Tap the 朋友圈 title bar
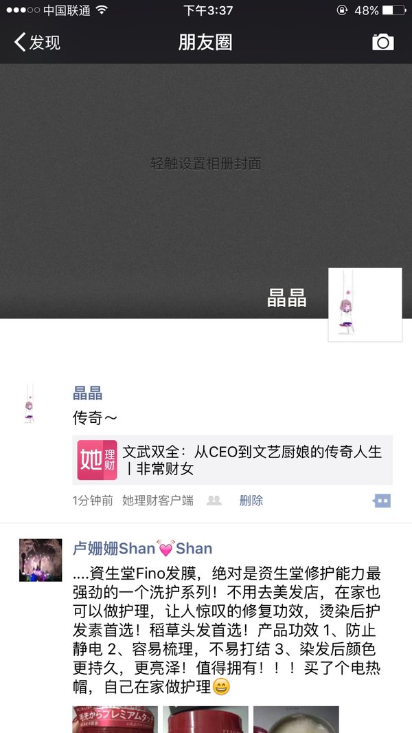Screen dimensions: 412x733 coord(205,43)
